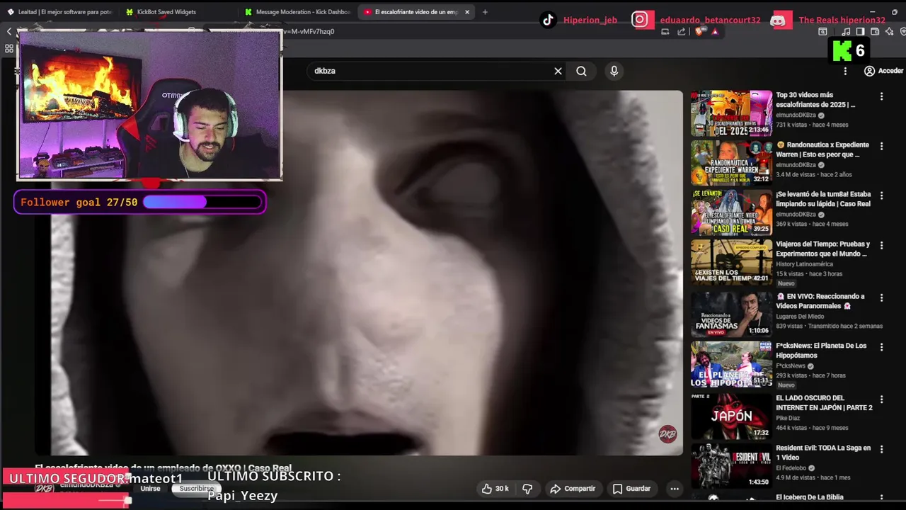
Task: Click the Unirse membership button
Action: point(150,489)
